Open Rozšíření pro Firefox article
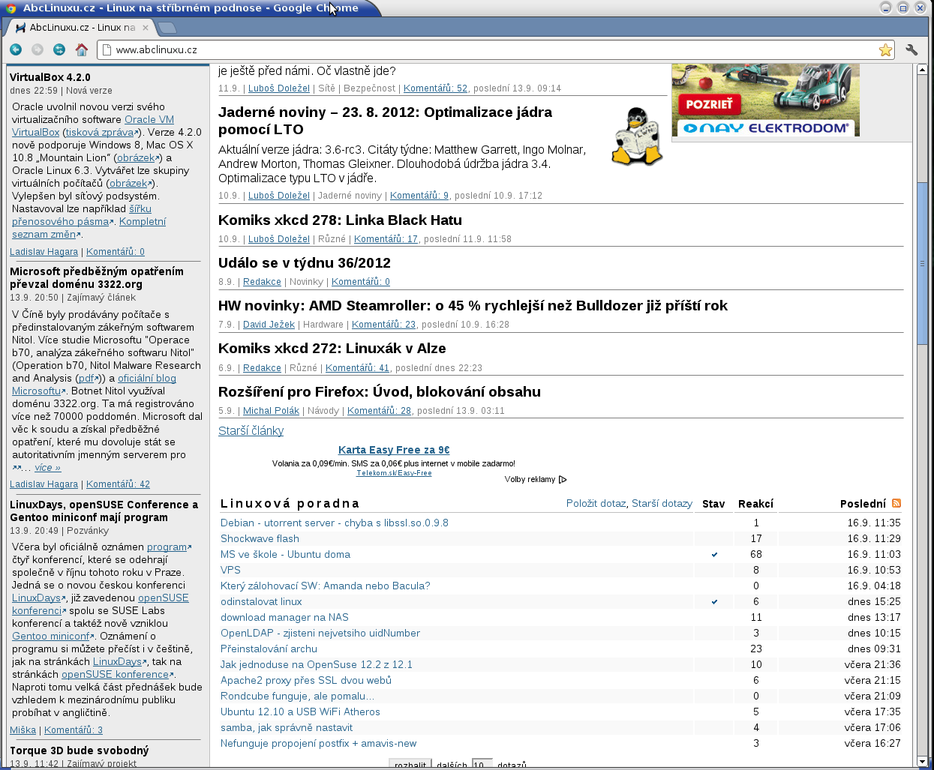This screenshot has width=934, height=770. [380, 392]
